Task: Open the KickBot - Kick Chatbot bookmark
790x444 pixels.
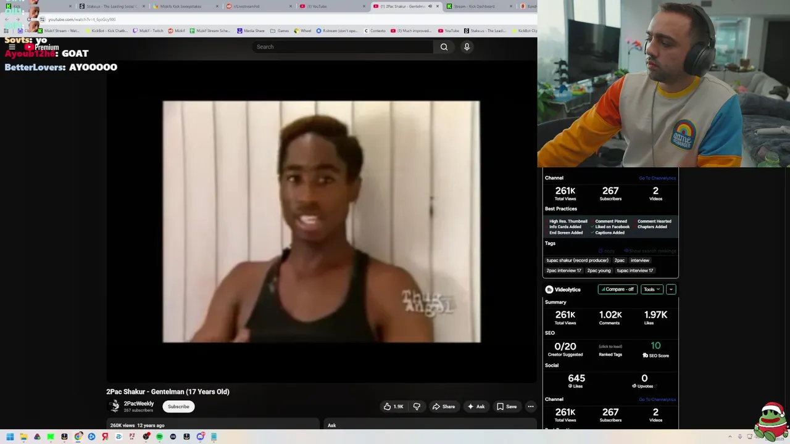Action: point(106,30)
